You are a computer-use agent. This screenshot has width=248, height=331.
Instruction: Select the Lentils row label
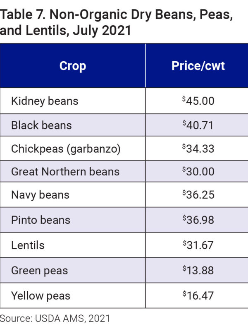pyautogui.click(x=28, y=245)
